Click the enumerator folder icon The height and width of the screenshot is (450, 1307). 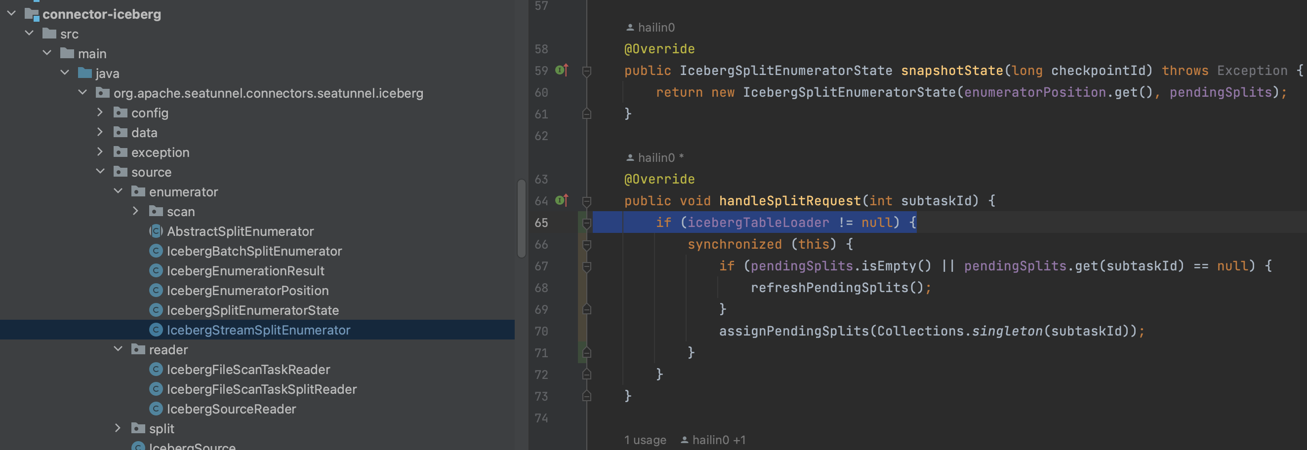point(138,191)
